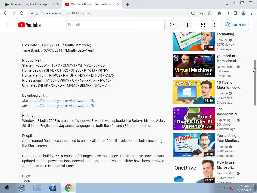Click the YouTube search magnifier button
This screenshot has height=193, width=257.
click(172, 25)
